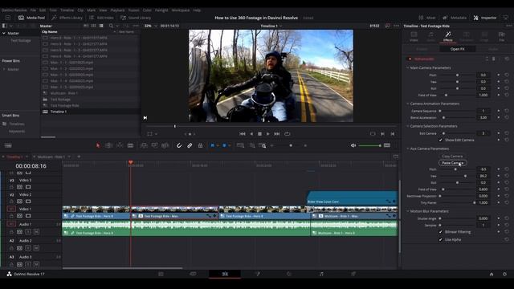Open Project Settings gear icon
Screen dimensions: 514x289
pos(505,274)
